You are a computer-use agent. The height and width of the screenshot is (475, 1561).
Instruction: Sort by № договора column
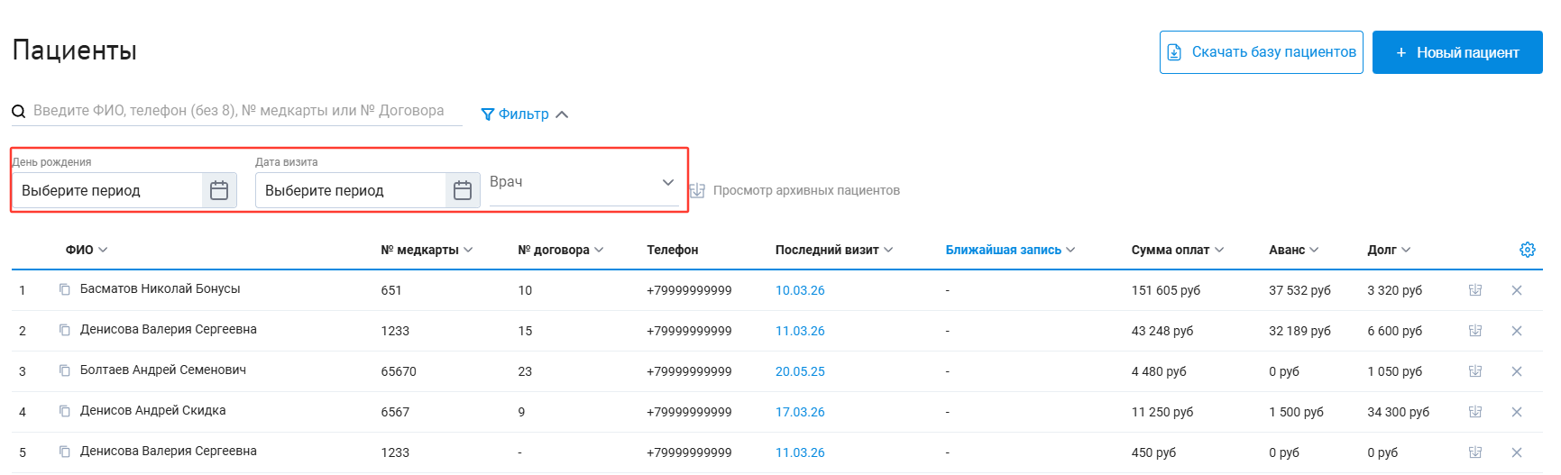click(x=561, y=250)
